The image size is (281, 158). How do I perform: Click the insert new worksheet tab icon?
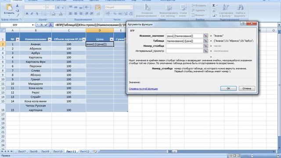tap(95, 151)
